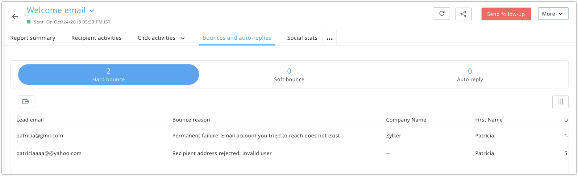Screen dimensions: 578x176
Task: Open the Recipient activities tab
Action: (96, 38)
